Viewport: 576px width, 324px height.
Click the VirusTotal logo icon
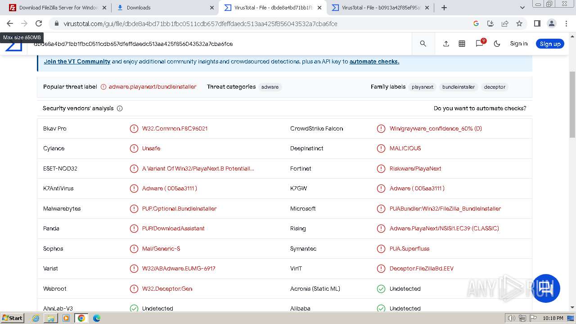14,45
